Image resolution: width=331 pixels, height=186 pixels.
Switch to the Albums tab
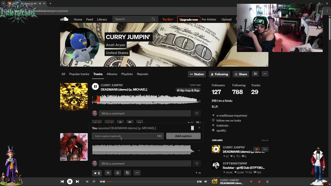[112, 74]
